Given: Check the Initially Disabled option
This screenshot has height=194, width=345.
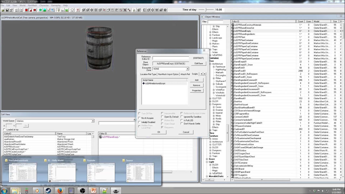Looking at the screenshot, I should [x=139, y=122].
